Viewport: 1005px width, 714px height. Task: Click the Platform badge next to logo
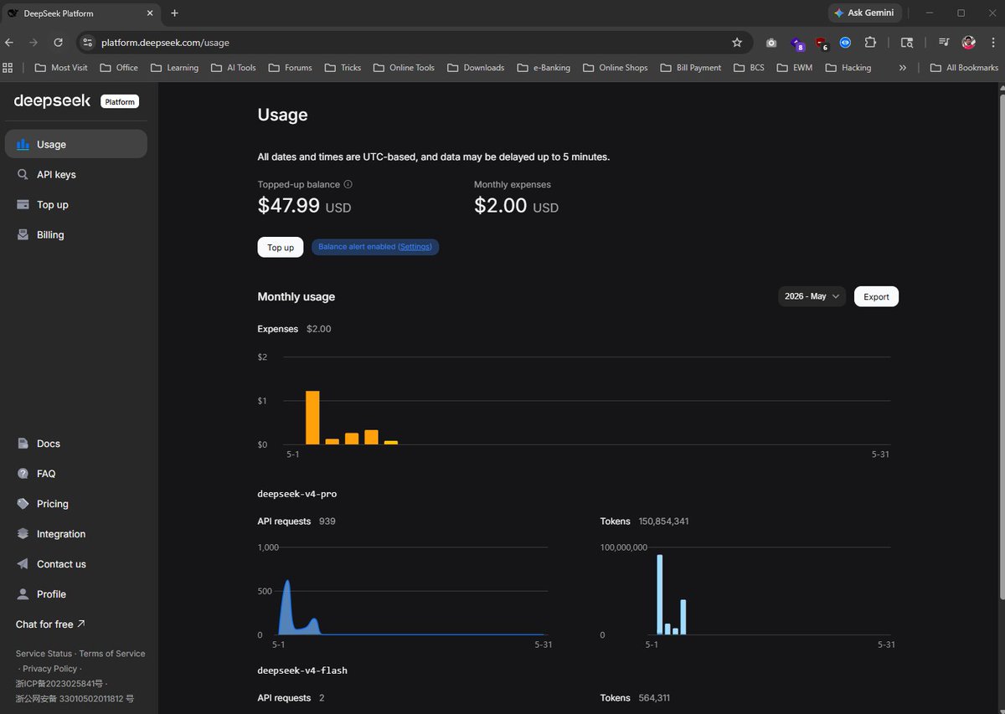pyautogui.click(x=120, y=101)
